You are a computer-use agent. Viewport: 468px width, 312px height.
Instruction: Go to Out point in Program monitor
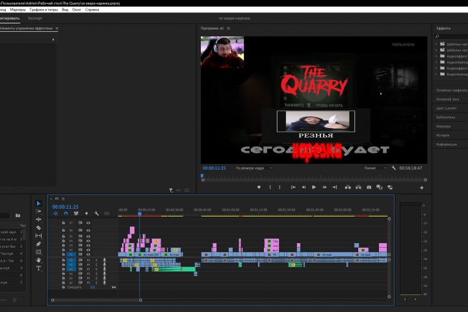(x=335, y=187)
